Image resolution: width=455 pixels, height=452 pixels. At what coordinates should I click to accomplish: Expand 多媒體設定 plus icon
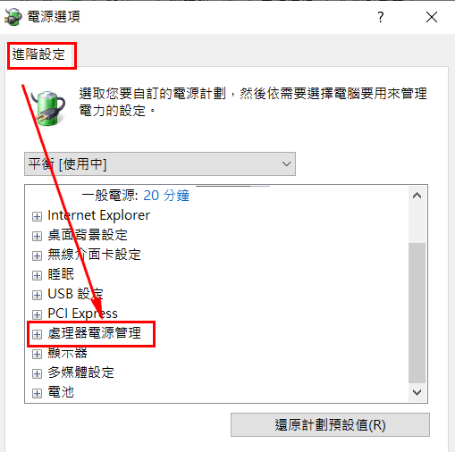coord(37,373)
